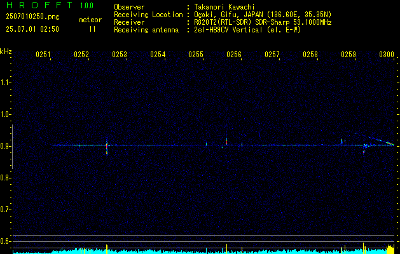
Task: Click the Receiving Location label
Action: pos(148,15)
